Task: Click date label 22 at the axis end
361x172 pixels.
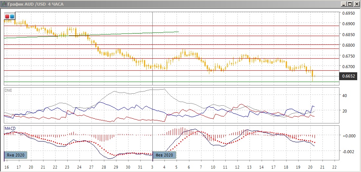Action: [x=335, y=167]
